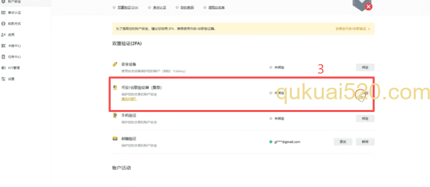Screen dimensions: 430x187
Task: Bind the 币安/谷歌验证器 authenticator
Action: [365, 93]
